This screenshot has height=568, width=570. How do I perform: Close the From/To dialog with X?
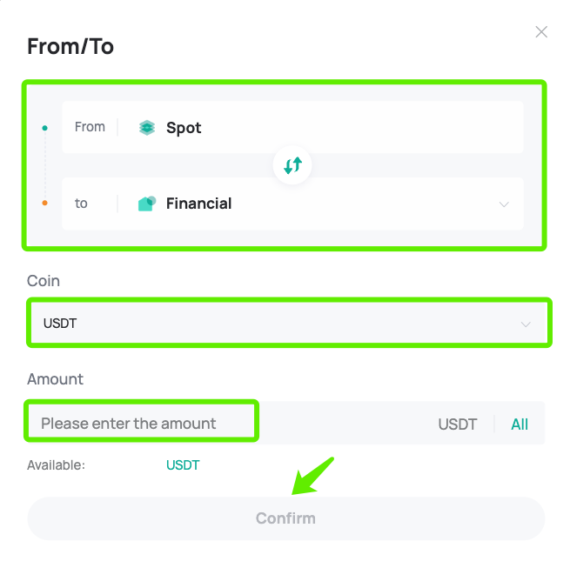[x=541, y=32]
